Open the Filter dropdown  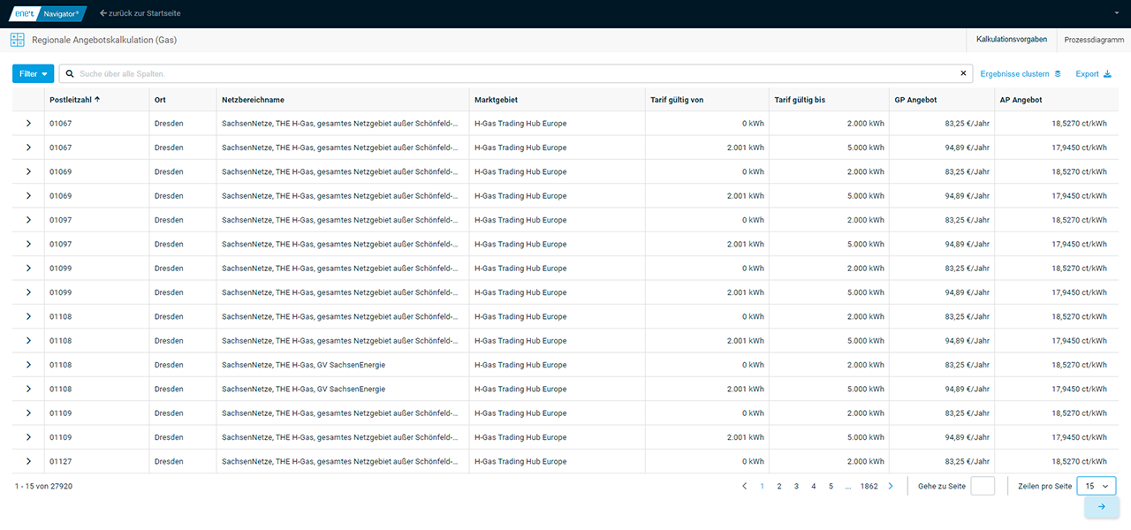pyautogui.click(x=34, y=74)
